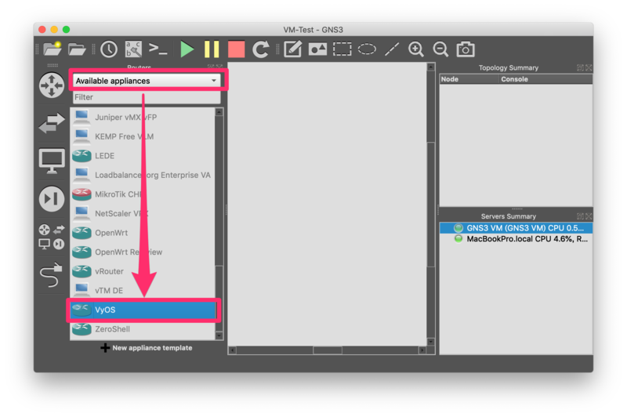Click canvas vertical scrollbar

430,204
